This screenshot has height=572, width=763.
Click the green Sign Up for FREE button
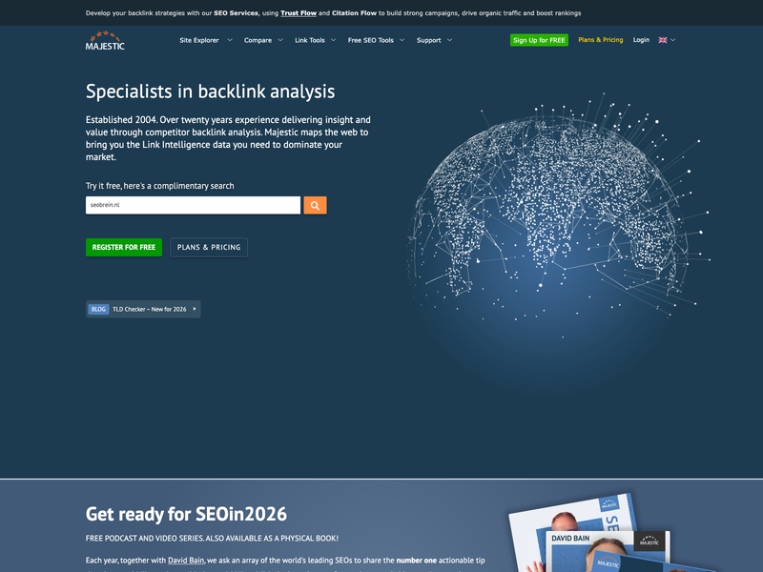538,40
